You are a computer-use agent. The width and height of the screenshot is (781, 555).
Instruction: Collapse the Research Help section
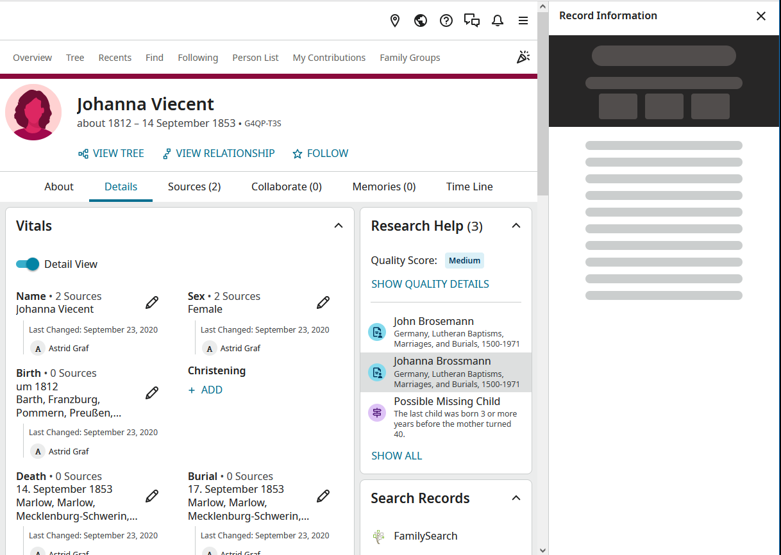pos(516,226)
